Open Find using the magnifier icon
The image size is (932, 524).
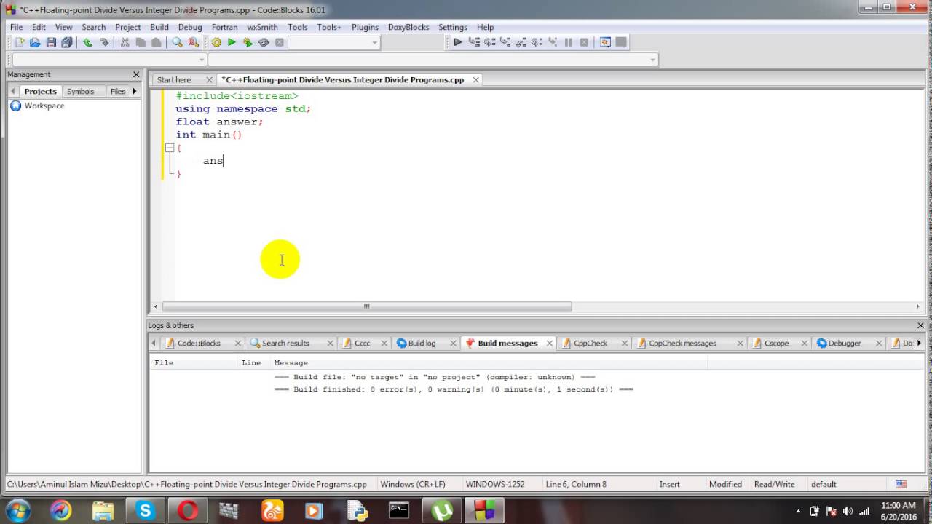[x=177, y=42]
